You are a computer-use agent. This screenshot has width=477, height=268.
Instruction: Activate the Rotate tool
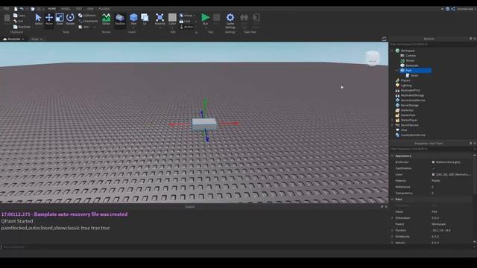70,19
